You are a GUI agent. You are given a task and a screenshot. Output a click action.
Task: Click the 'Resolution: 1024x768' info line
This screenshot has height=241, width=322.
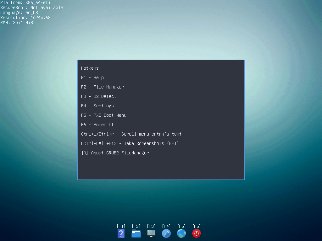[25, 18]
